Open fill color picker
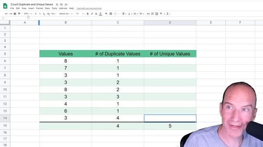 (x=106, y=13)
